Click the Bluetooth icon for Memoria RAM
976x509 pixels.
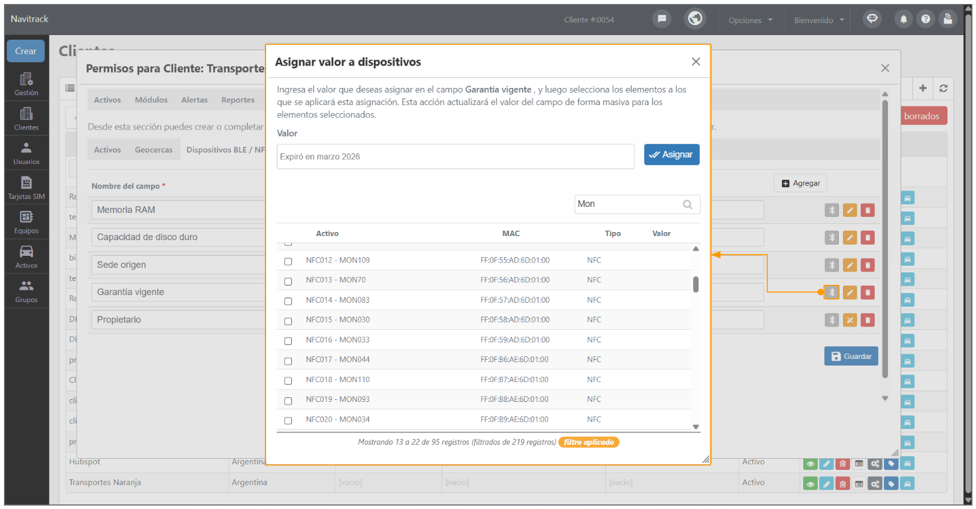pyautogui.click(x=832, y=210)
